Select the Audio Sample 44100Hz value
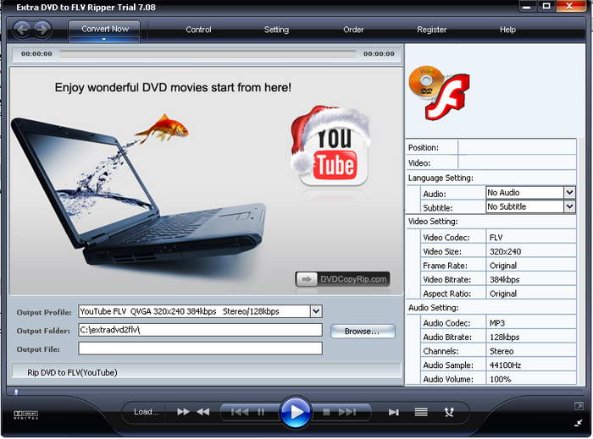The height and width of the screenshot is (439, 593). tap(530, 365)
